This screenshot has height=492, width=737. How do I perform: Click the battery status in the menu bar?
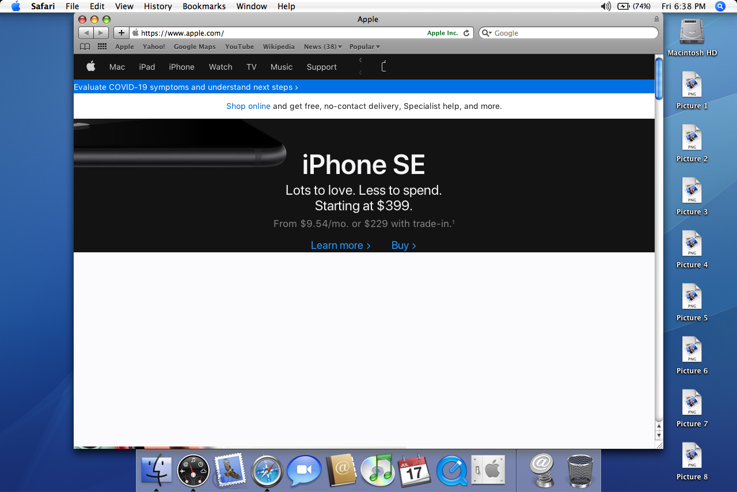point(634,6)
